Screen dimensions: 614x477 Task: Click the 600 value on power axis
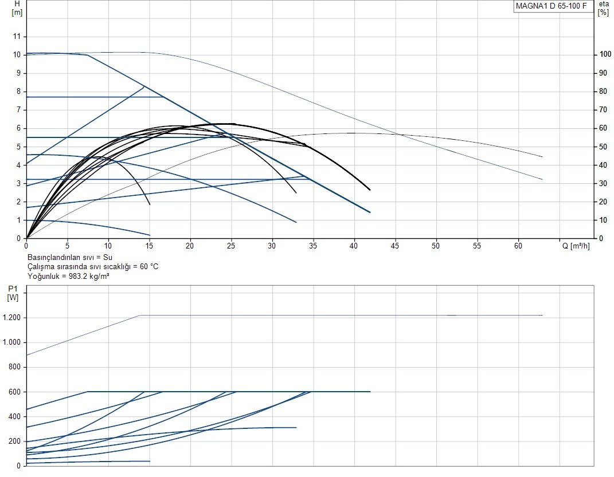[14, 392]
